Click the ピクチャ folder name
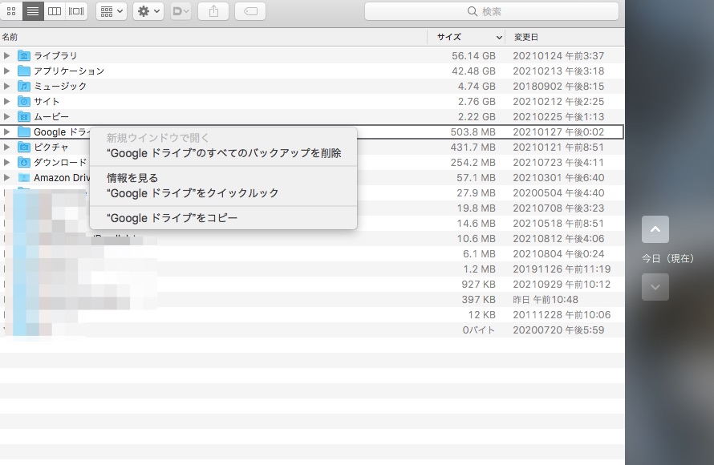714x465 pixels. pos(51,147)
